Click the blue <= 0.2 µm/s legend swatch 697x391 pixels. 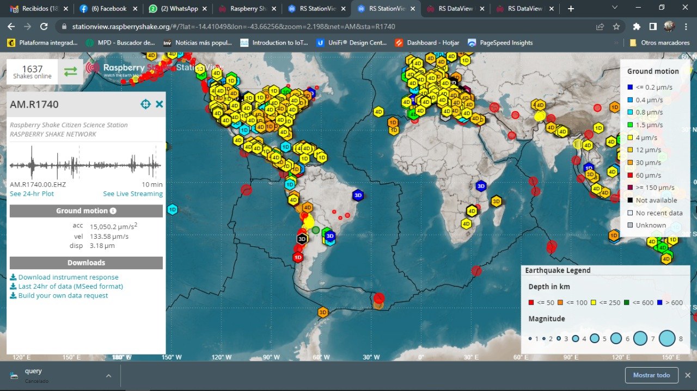click(630, 87)
